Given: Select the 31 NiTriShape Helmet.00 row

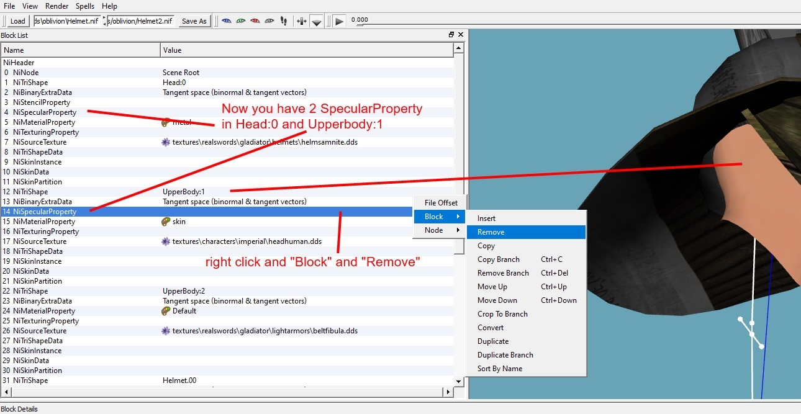Looking at the screenshot, I should [x=227, y=380].
